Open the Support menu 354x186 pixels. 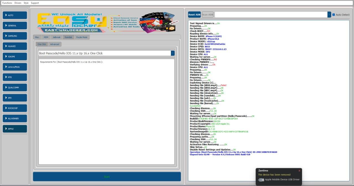click(35, 3)
